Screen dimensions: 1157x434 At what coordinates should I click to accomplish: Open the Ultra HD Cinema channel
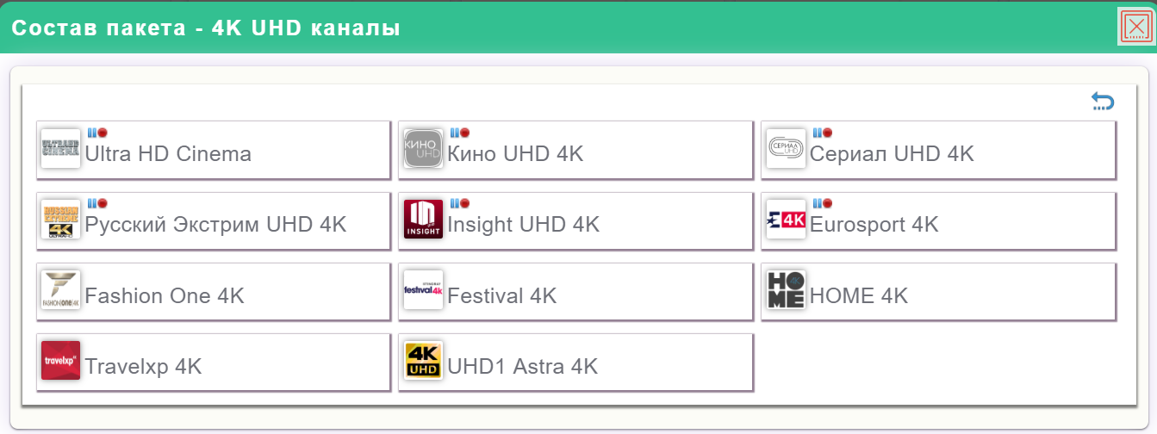[168, 154]
